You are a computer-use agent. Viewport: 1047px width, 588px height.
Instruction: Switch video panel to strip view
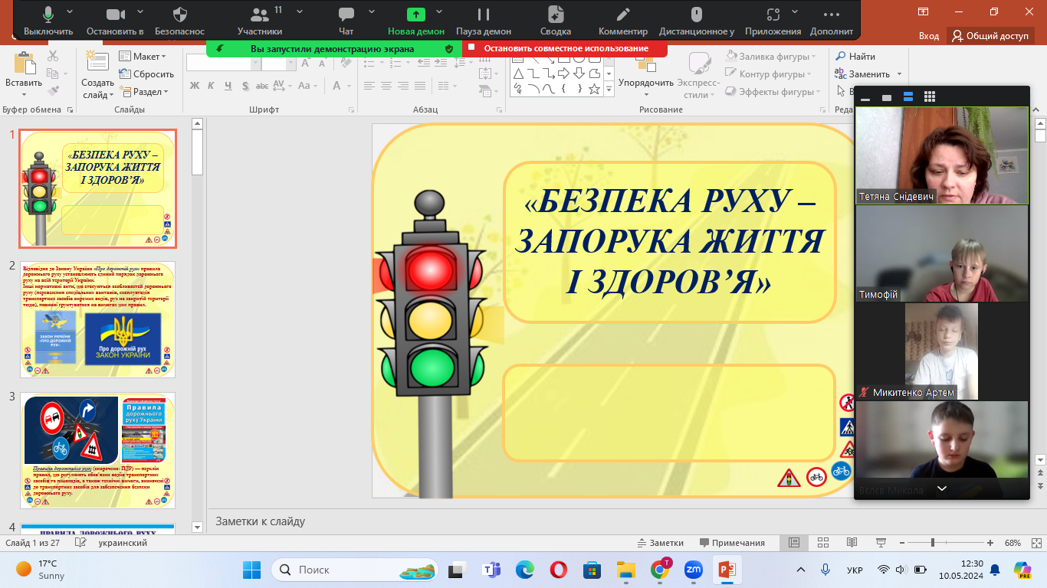[908, 97]
